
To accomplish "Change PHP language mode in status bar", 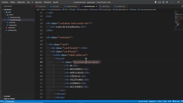I will click(x=170, y=101).
